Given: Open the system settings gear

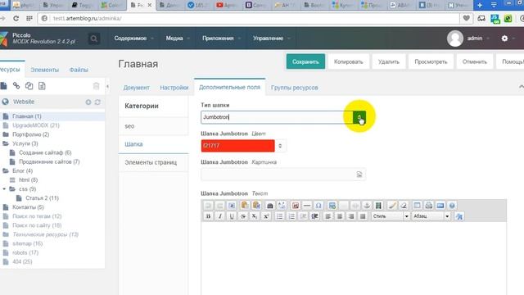Looking at the screenshot, I should pyautogui.click(x=504, y=39).
